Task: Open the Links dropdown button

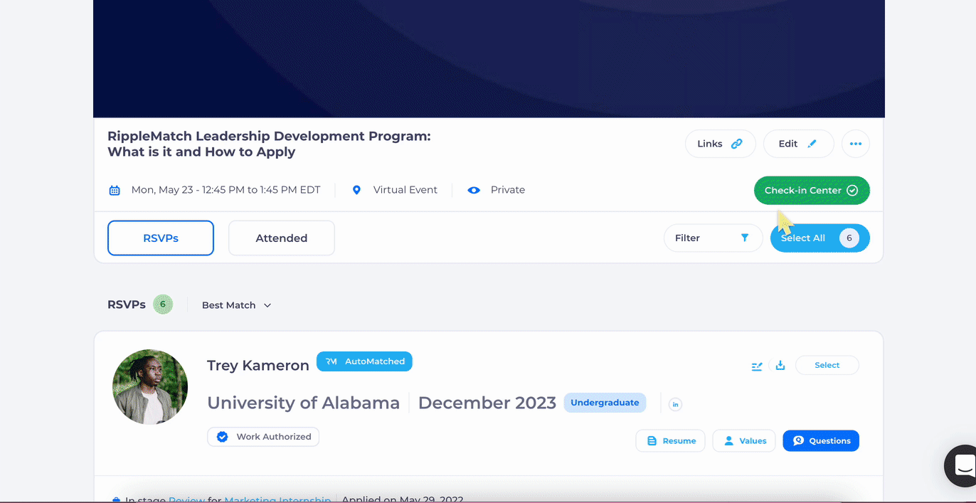Action: (720, 144)
